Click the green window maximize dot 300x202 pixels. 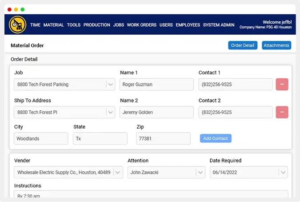pyautogui.click(x=23, y=9)
